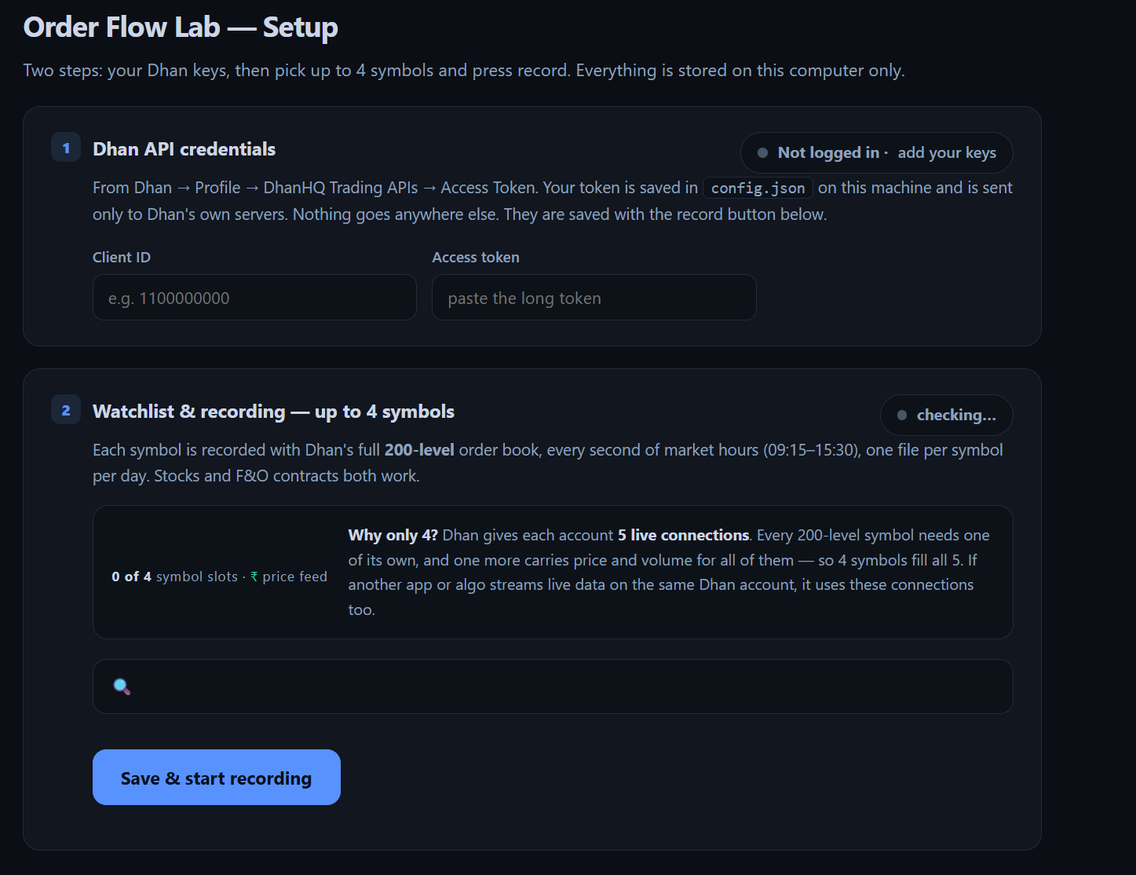Click Save & start recording button
This screenshot has height=875, width=1136.
coord(217,778)
